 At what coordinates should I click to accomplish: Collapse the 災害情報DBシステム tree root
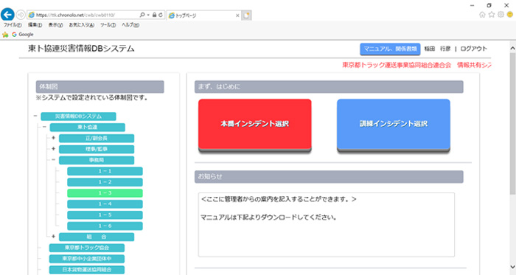tap(35, 116)
